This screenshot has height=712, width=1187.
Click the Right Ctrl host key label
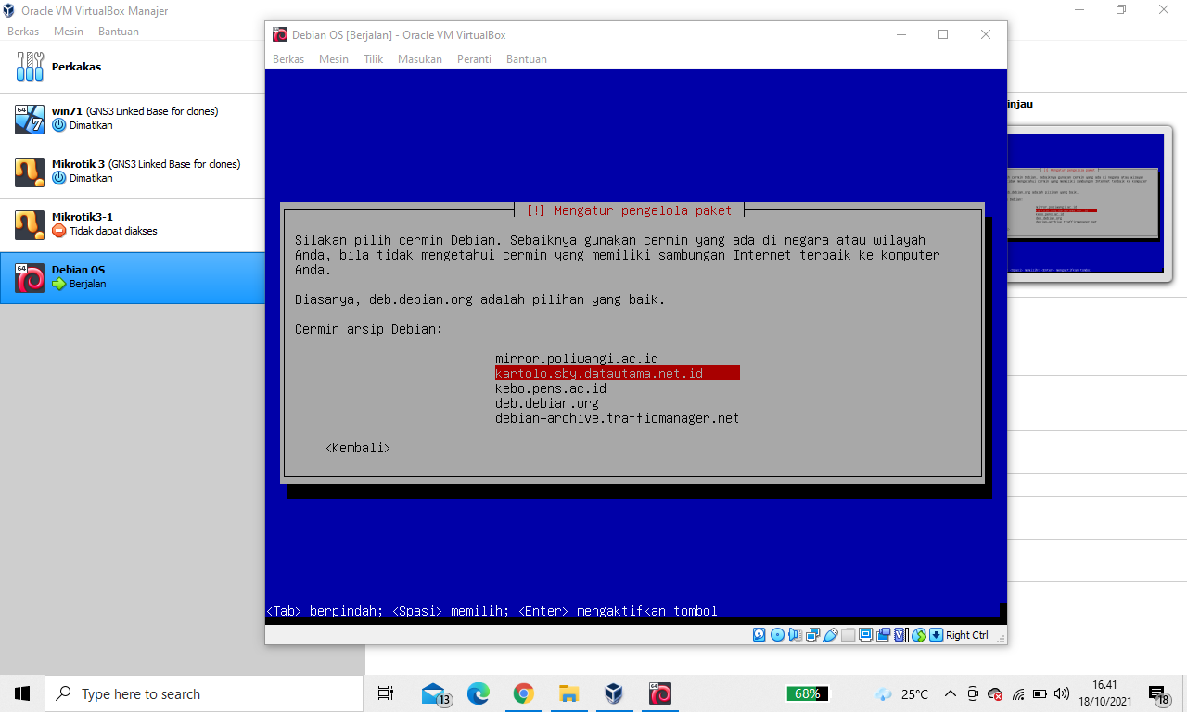pyautogui.click(x=966, y=635)
